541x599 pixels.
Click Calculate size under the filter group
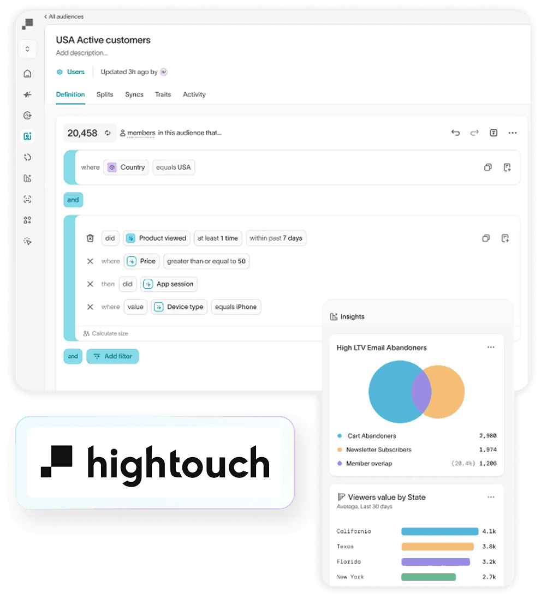106,333
